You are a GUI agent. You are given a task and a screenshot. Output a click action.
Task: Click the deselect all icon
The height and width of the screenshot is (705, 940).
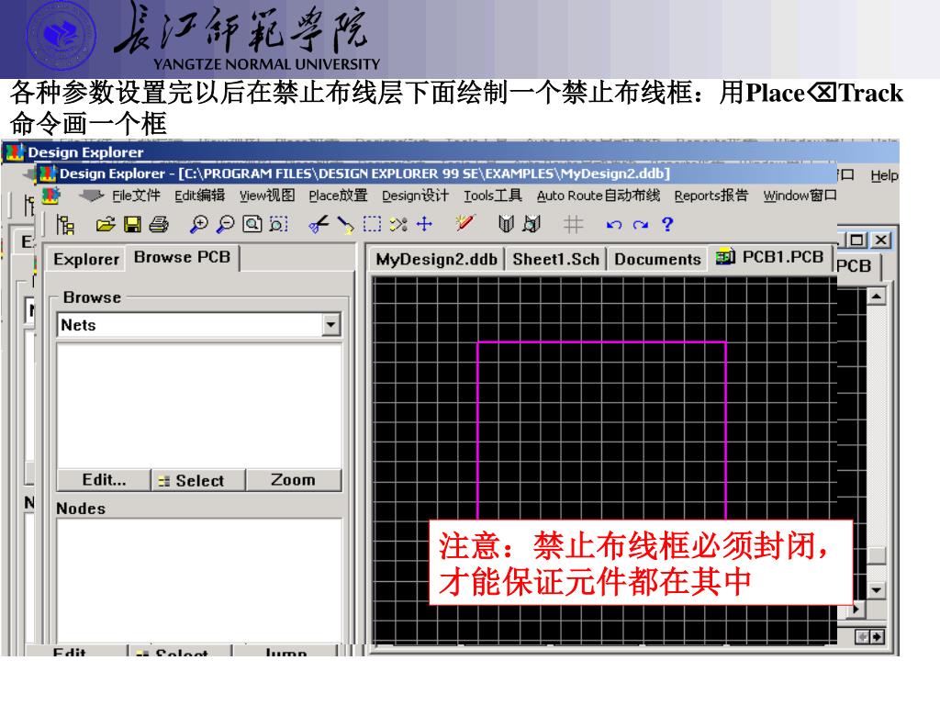coord(398,224)
